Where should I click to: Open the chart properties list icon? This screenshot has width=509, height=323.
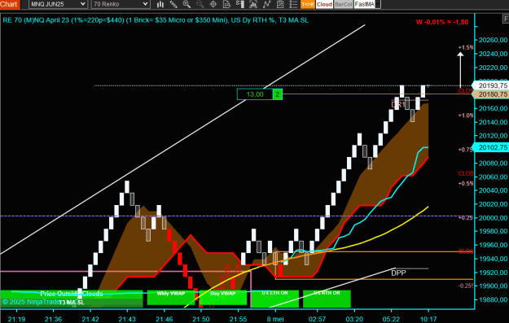click(293, 4)
